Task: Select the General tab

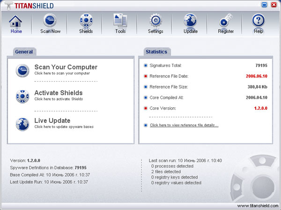Action: click(23, 52)
